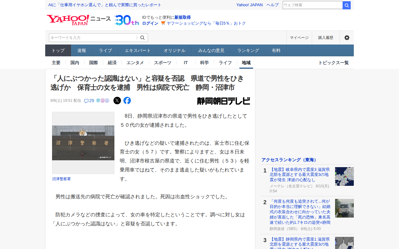The image size is (399, 249).
Task: Click the ログイン link
Action: click(150, 23)
